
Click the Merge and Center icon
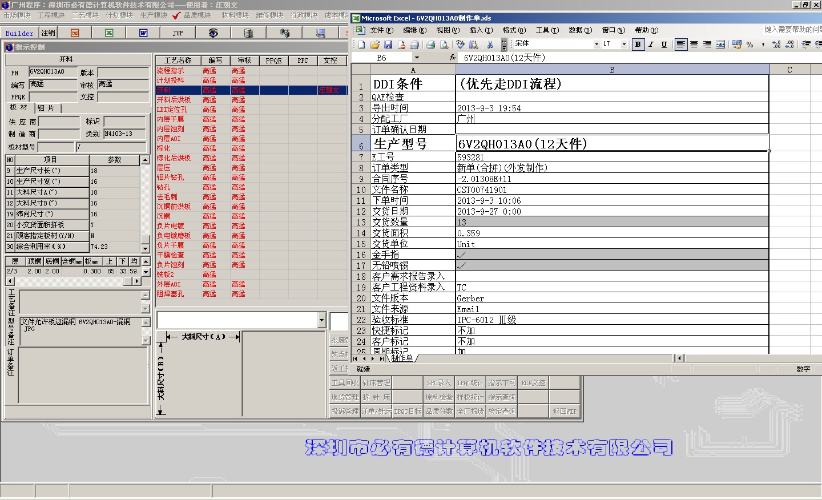tap(720, 45)
